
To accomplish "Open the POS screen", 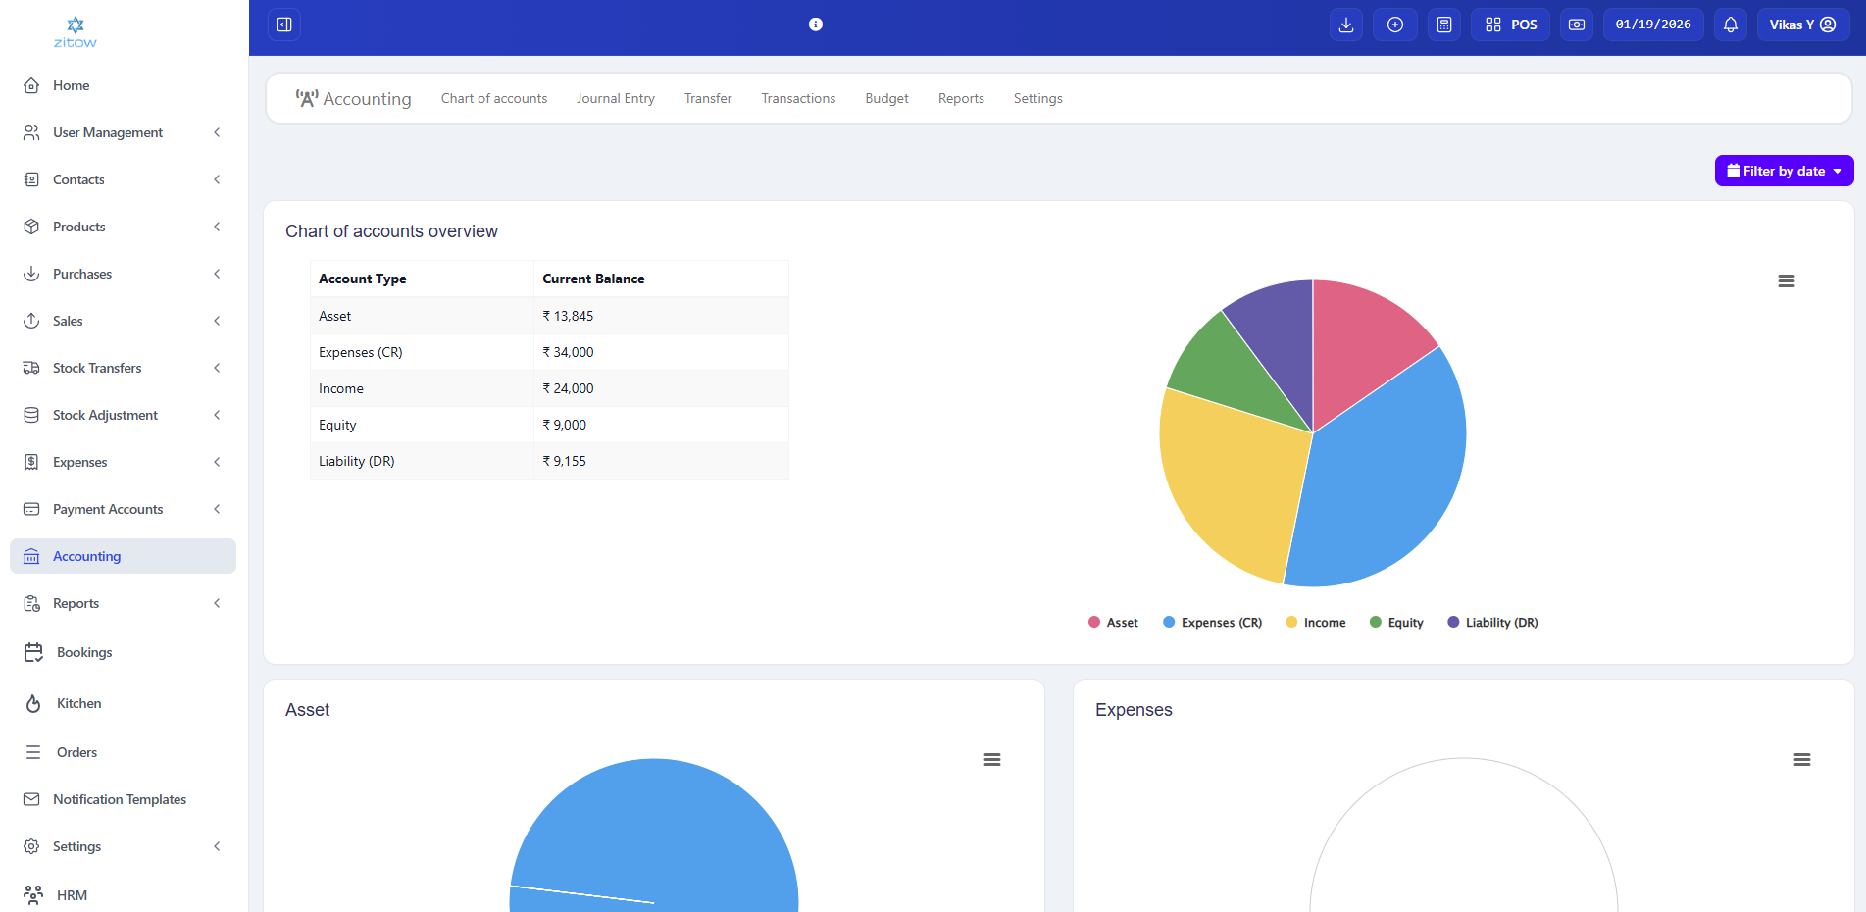I will coord(1510,24).
